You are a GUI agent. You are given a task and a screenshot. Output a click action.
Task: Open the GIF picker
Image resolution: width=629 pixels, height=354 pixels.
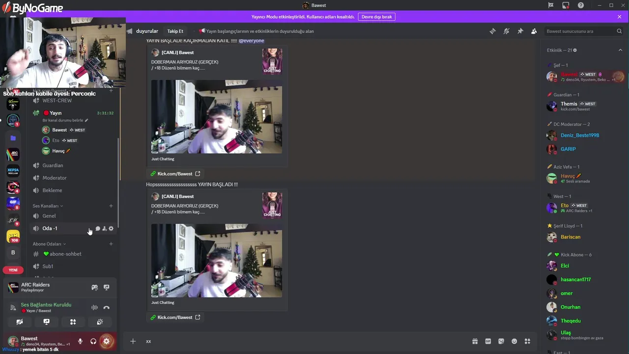click(488, 341)
